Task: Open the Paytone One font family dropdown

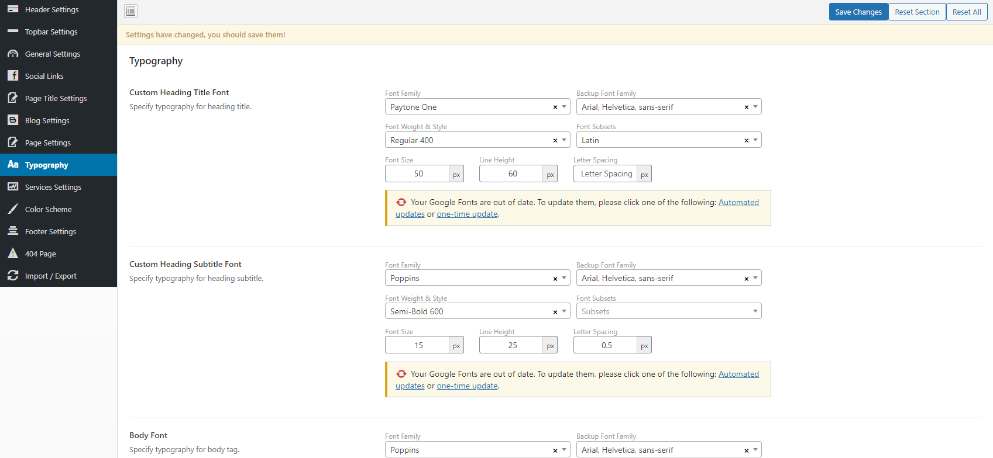Action: click(477, 107)
